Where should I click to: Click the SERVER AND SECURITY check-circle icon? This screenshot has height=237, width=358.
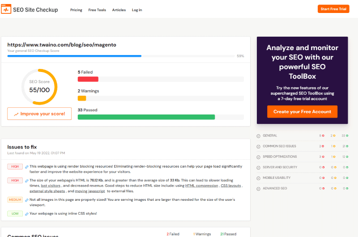coord(259,168)
